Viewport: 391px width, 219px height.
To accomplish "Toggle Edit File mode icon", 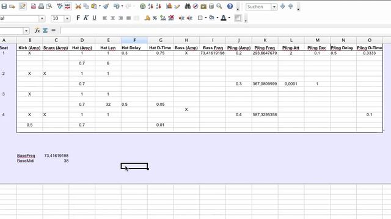I will pyautogui.click(x=23, y=7).
